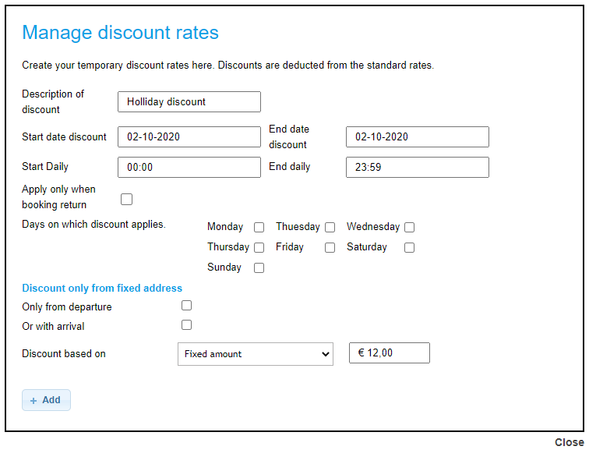Screen dimensions: 589x457
Task: Open the Discount based on dropdown
Action: tap(256, 354)
